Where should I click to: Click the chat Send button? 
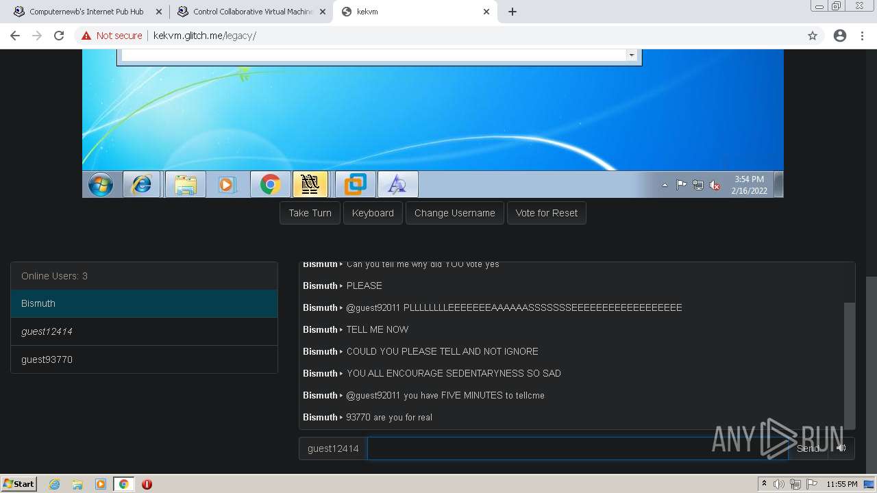click(808, 448)
